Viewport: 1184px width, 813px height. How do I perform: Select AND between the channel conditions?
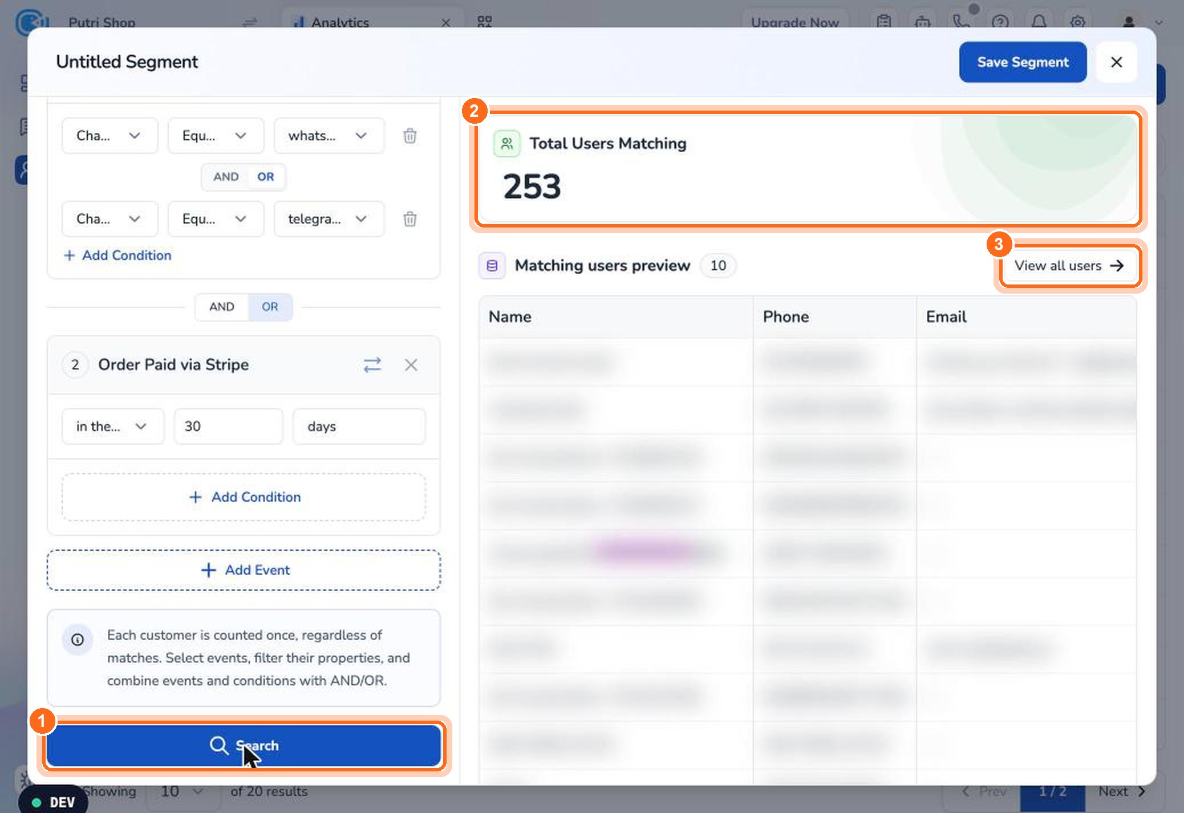click(226, 177)
